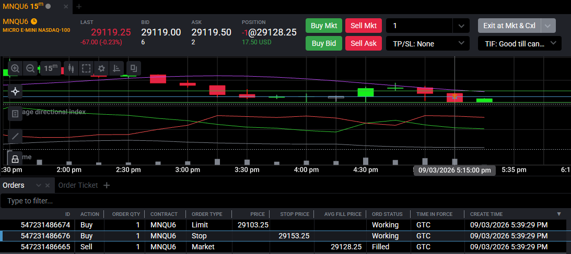Zoom out on the chart

[31, 68]
